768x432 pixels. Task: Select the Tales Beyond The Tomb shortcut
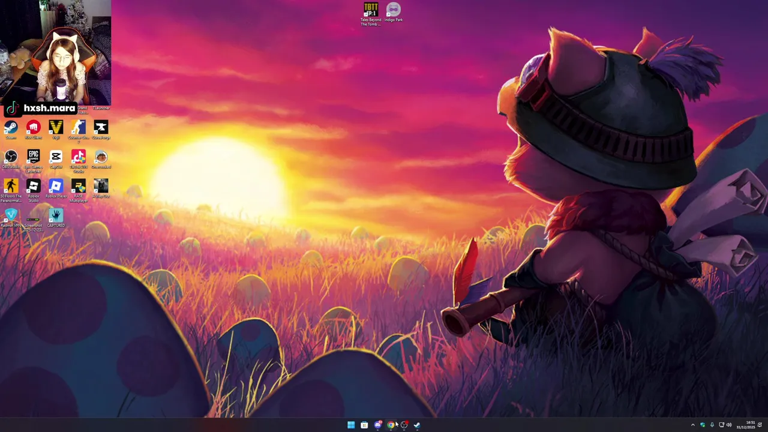click(x=371, y=14)
